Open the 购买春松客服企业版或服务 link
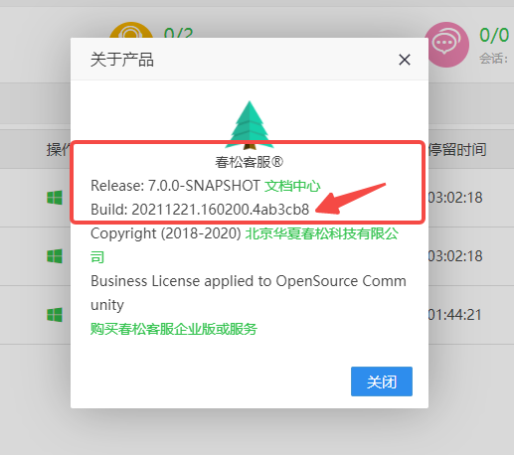Screen dimensions: 514x455 (174, 329)
